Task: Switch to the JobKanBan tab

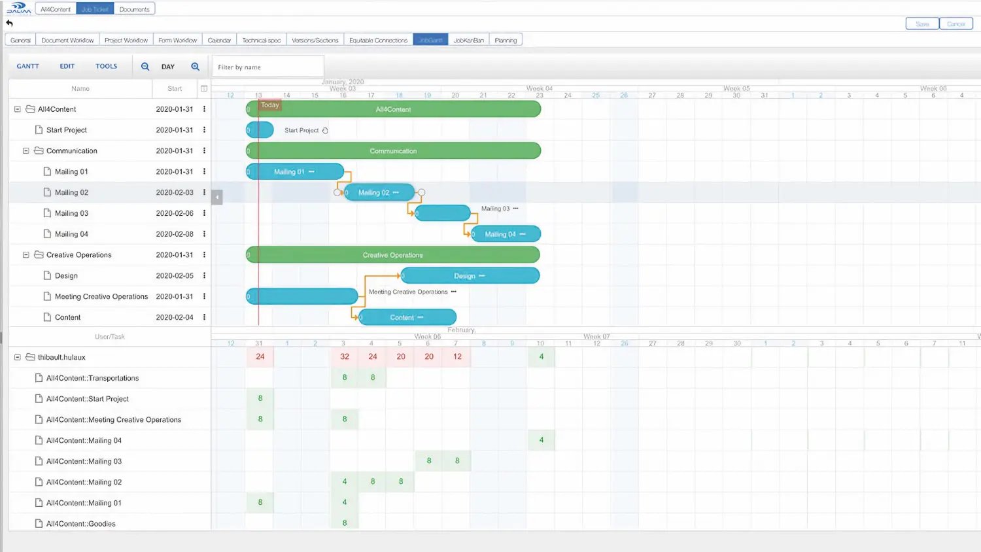Action: (x=468, y=39)
